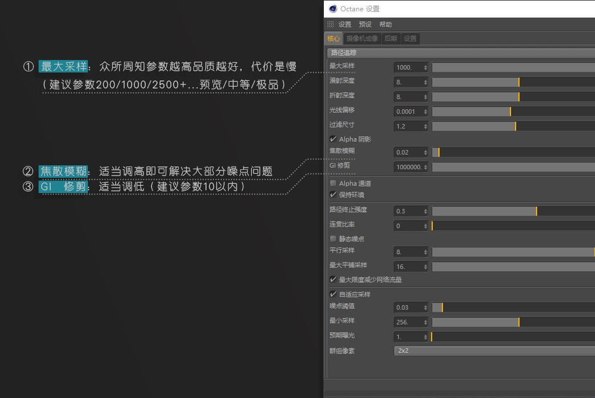
Task: Click the GI 修剪 slider bar
Action: (513, 167)
